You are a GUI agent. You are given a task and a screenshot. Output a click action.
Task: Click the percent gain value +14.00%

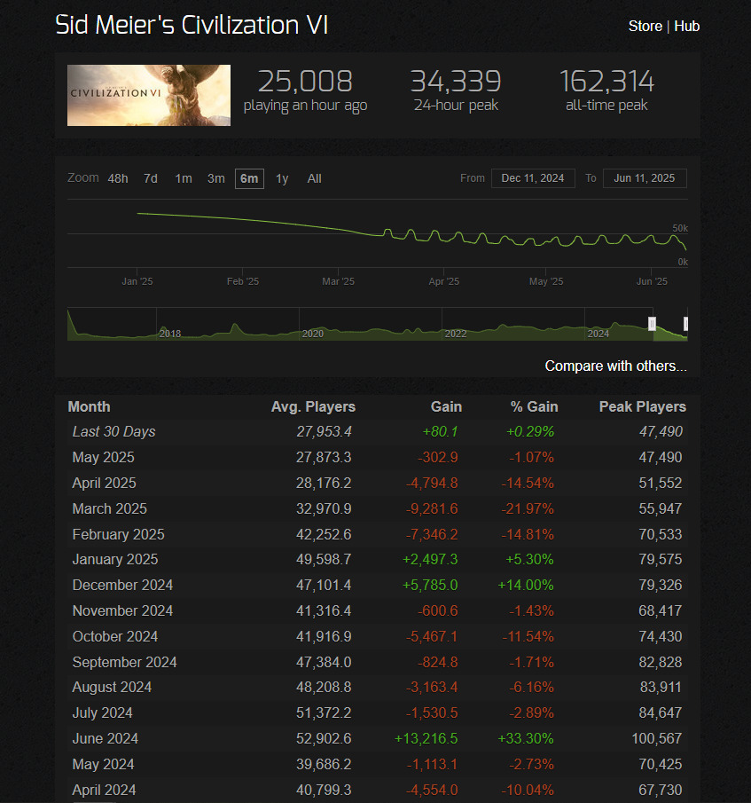(x=526, y=585)
